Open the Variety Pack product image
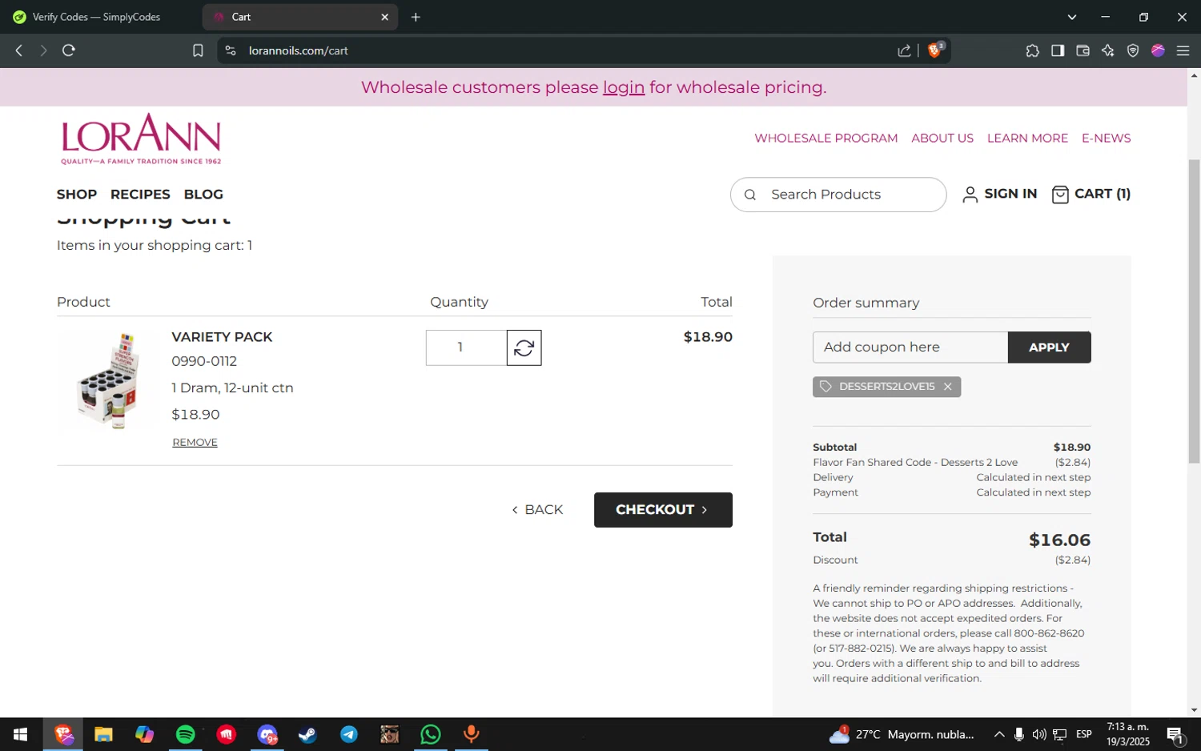Screen dimensions: 1201x751 (x=108, y=381)
